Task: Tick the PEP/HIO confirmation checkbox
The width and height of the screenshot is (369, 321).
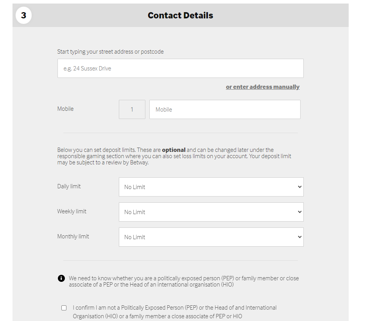Action: click(64, 308)
